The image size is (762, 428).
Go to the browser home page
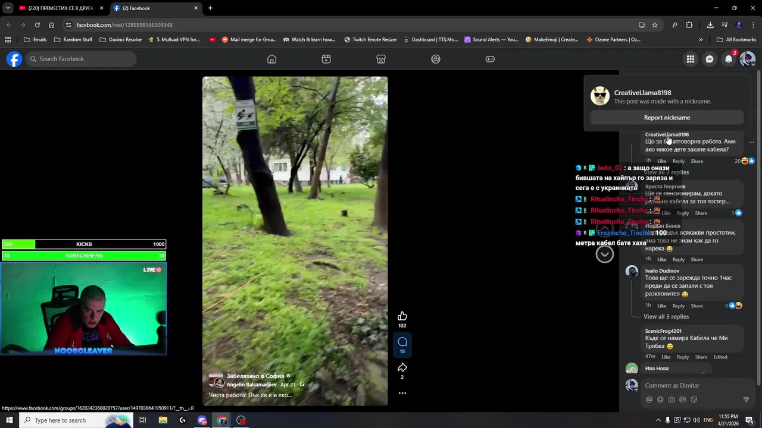[x=51, y=25]
